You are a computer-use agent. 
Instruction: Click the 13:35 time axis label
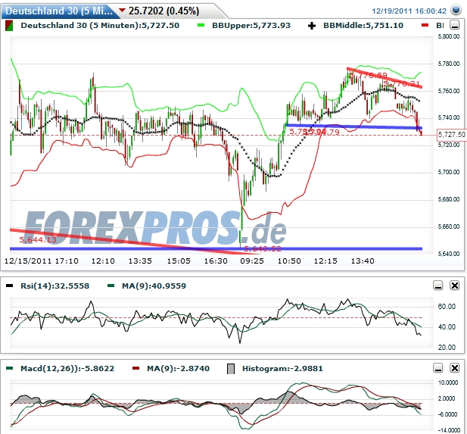(140, 261)
